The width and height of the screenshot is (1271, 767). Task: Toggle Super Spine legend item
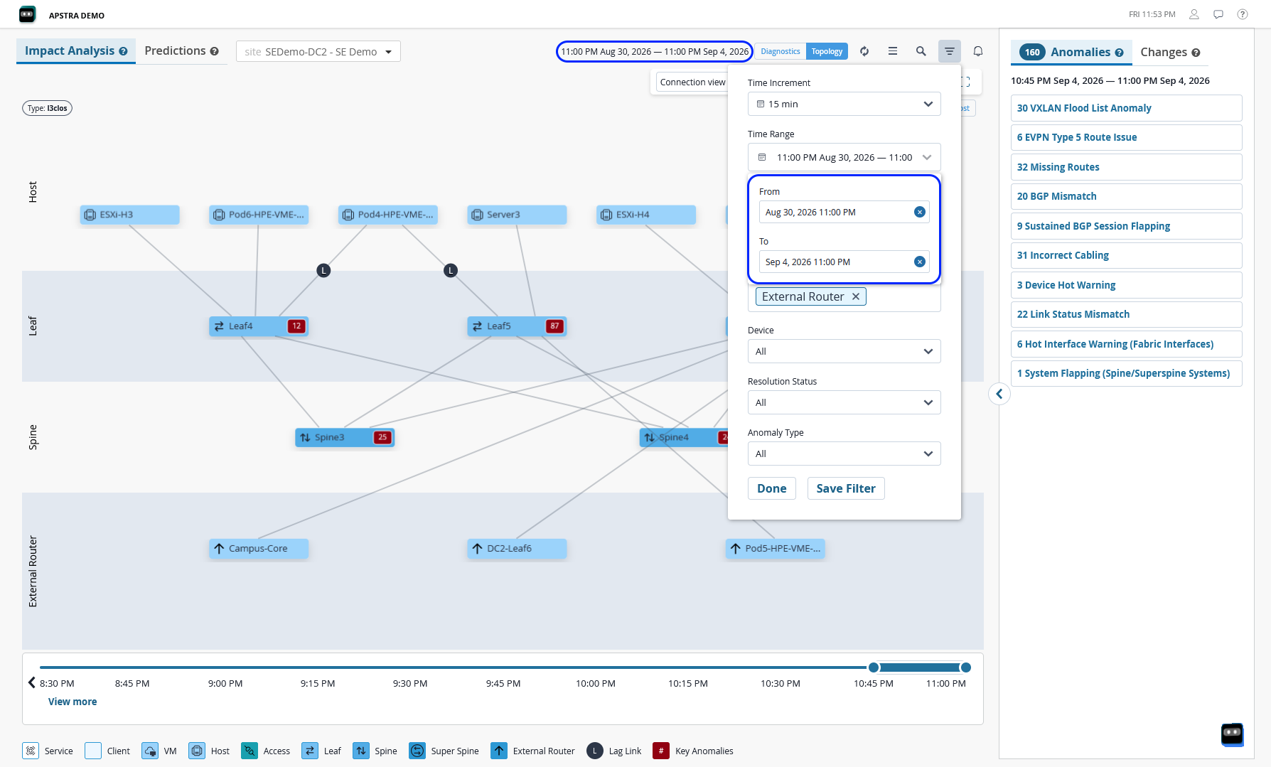pyautogui.click(x=444, y=751)
